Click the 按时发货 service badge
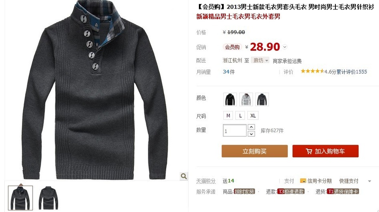 (245, 192)
